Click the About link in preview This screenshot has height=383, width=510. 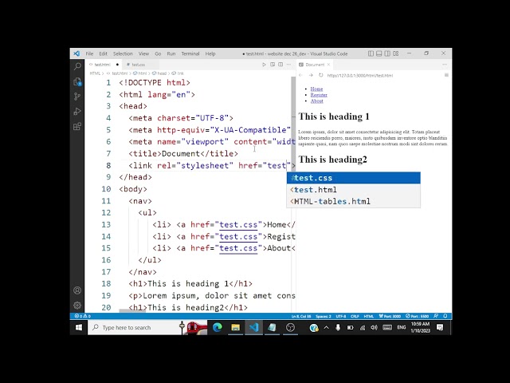point(317,101)
